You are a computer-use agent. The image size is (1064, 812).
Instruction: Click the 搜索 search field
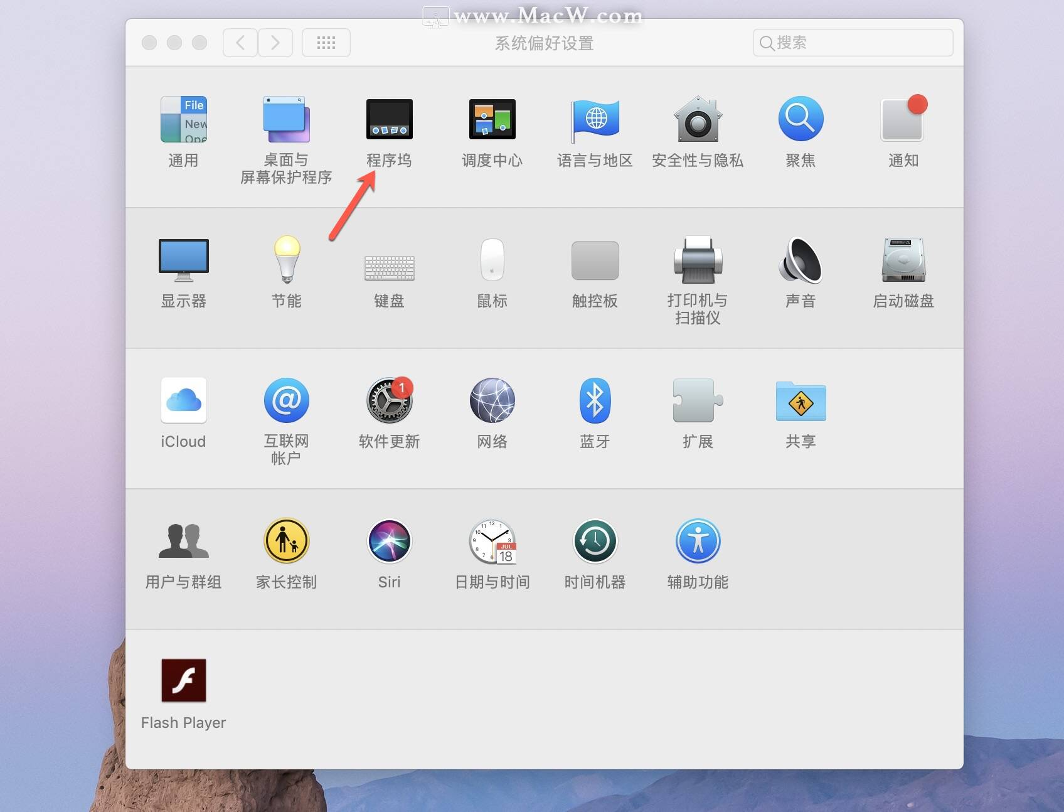click(852, 42)
